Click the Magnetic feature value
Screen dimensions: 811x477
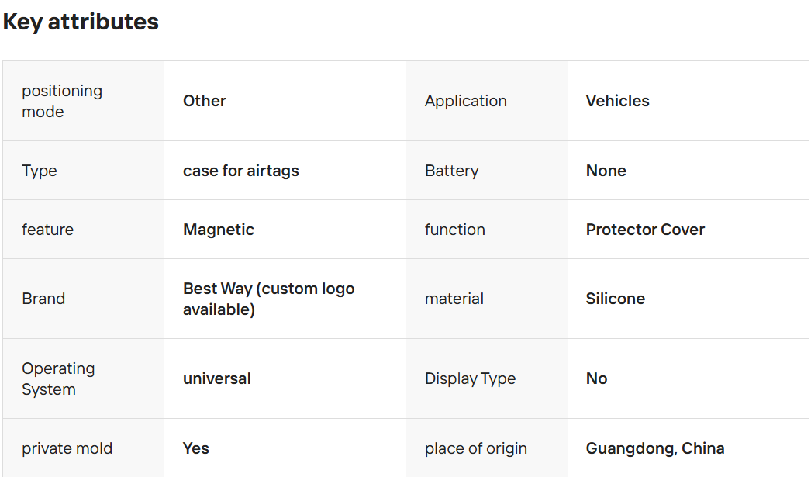pos(219,230)
